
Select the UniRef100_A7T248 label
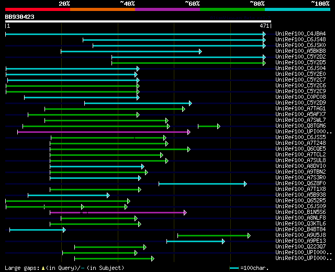click(x=300, y=143)
